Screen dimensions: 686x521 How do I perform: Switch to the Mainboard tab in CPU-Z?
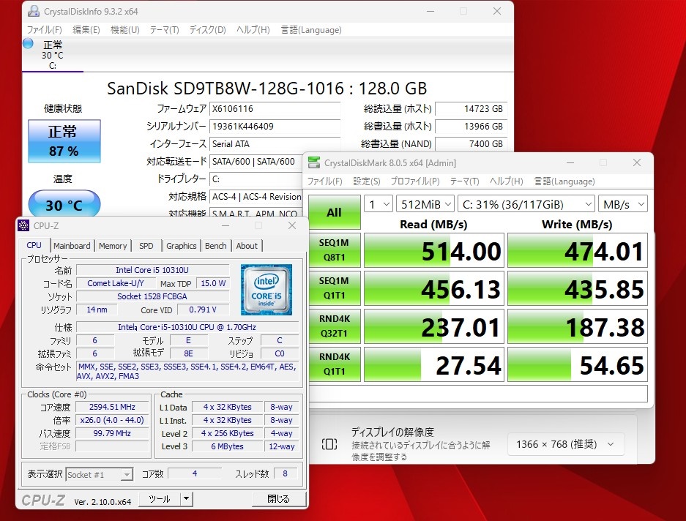(72, 246)
